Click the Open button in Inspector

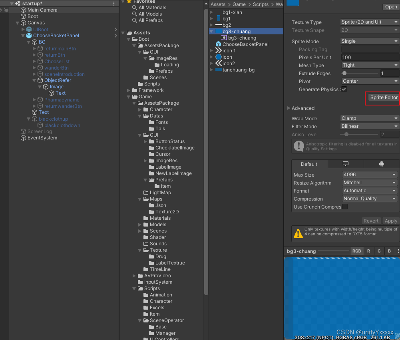(390, 6)
